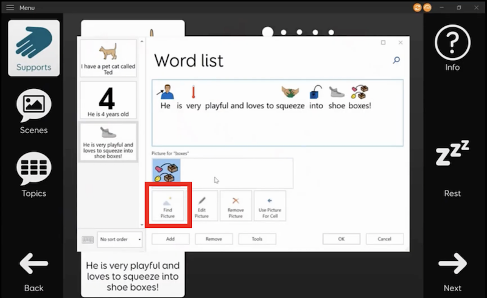This screenshot has width=487, height=298.
Task: Open the Info help icon
Action: (x=452, y=49)
